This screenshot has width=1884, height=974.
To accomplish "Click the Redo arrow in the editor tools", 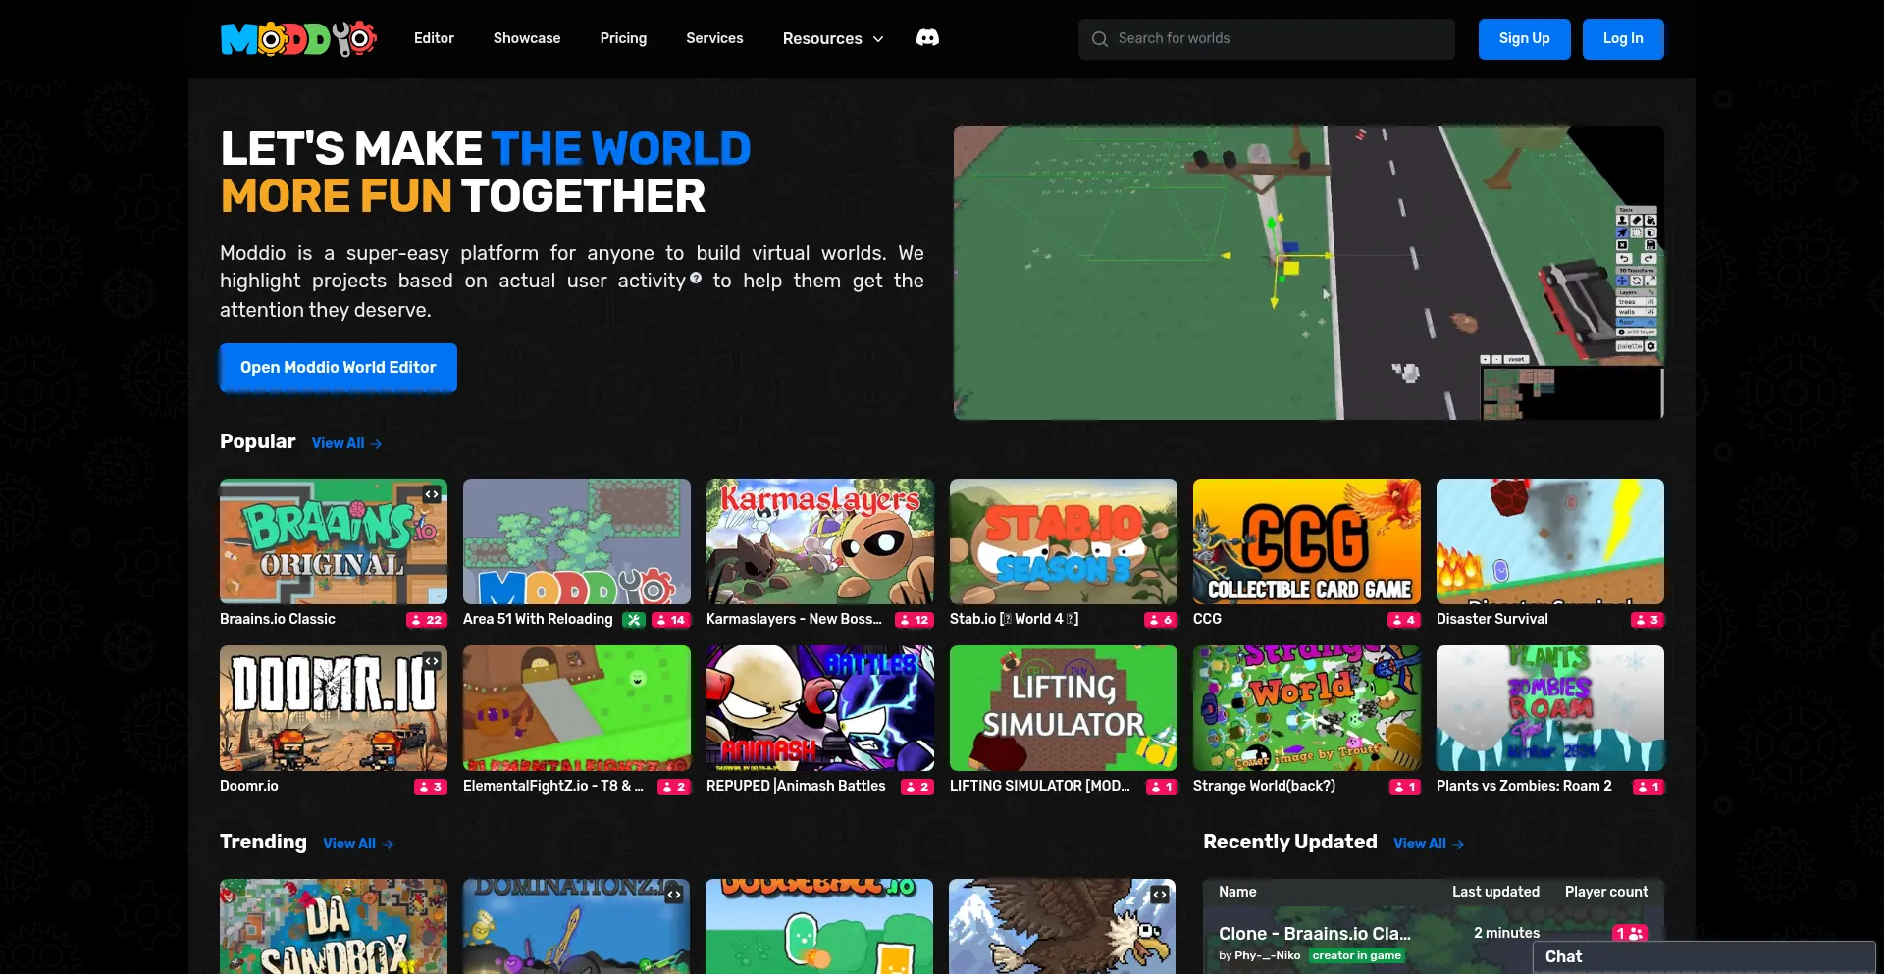I will coord(1648,258).
